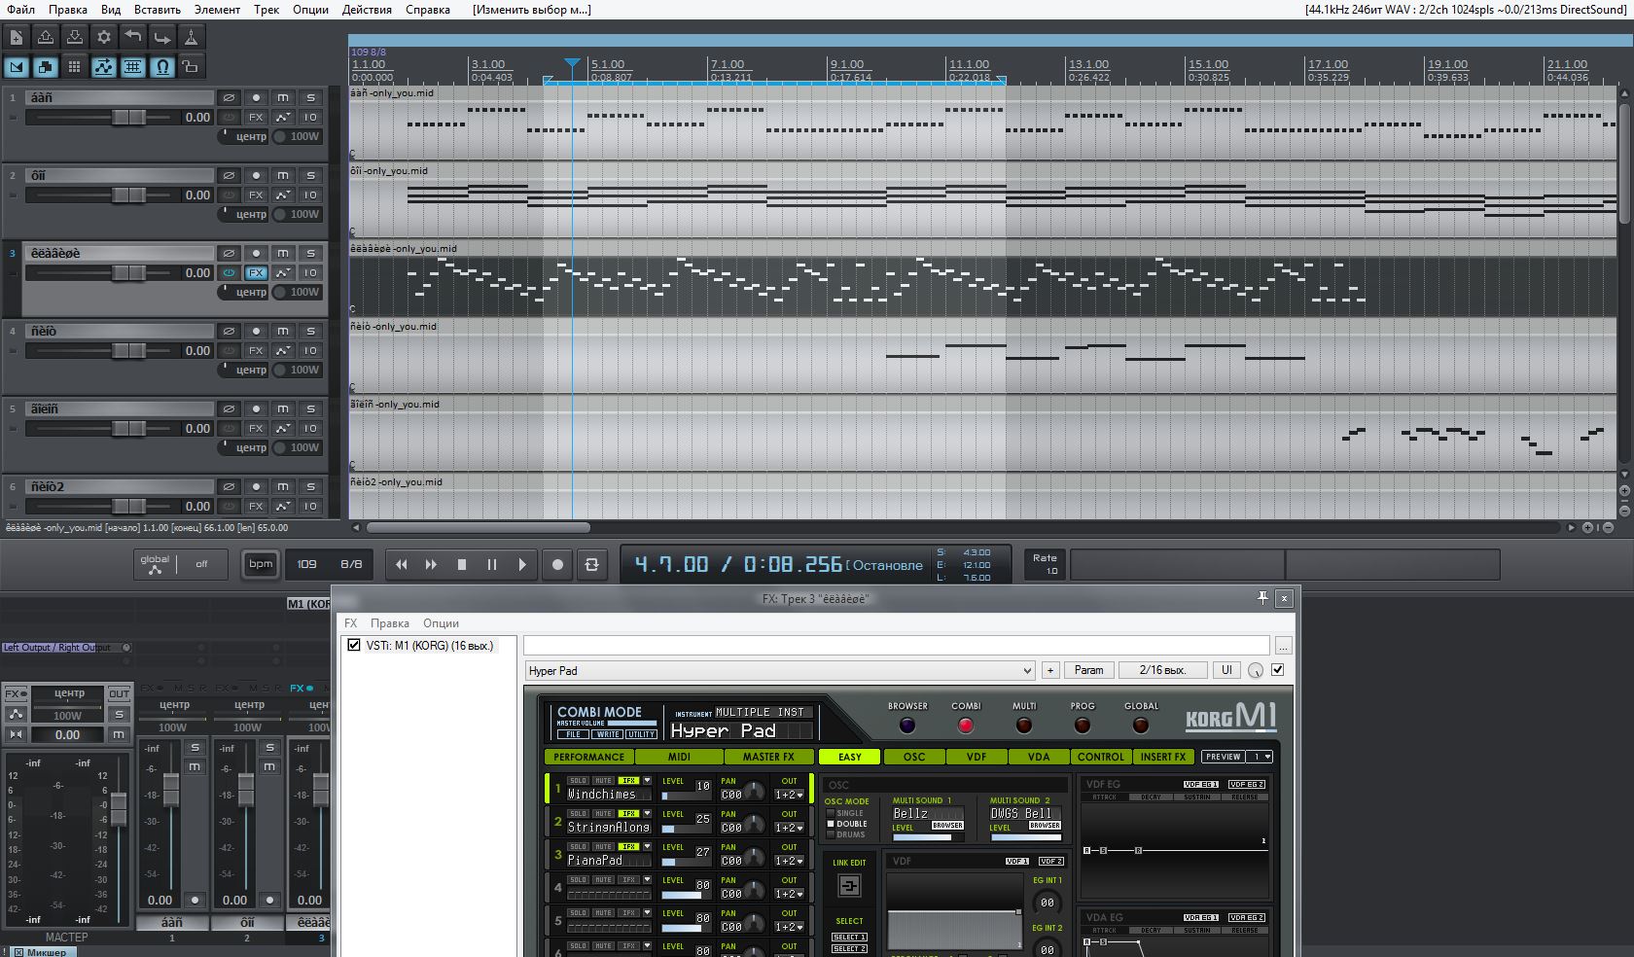Create a new project with toolbar icon

pos(17,38)
